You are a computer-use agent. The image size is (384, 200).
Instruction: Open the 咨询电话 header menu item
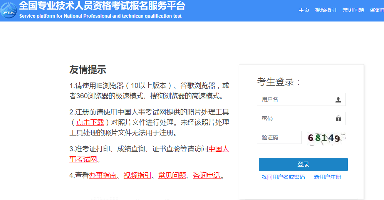[377, 10]
